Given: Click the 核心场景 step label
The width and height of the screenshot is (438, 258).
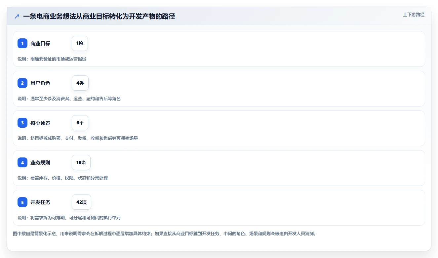Looking at the screenshot, I should (x=40, y=123).
